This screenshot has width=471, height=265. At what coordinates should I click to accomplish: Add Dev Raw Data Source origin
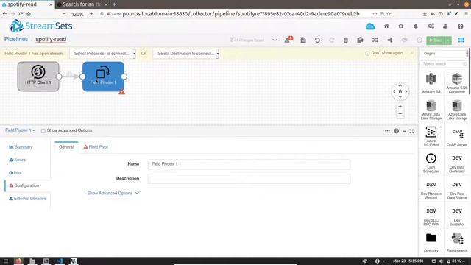[457, 189]
